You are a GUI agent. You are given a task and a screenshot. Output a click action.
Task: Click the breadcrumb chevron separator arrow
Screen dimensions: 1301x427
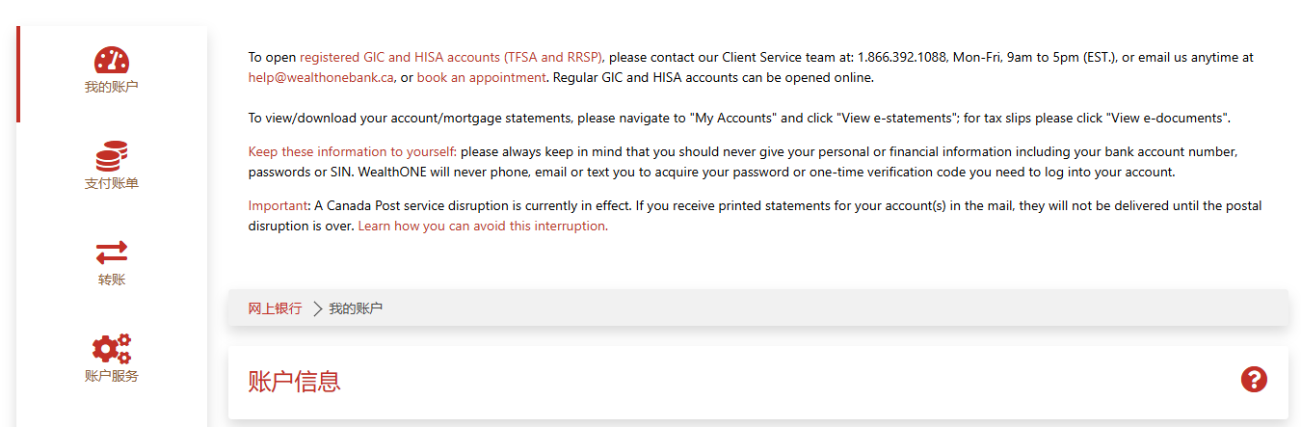tap(317, 308)
